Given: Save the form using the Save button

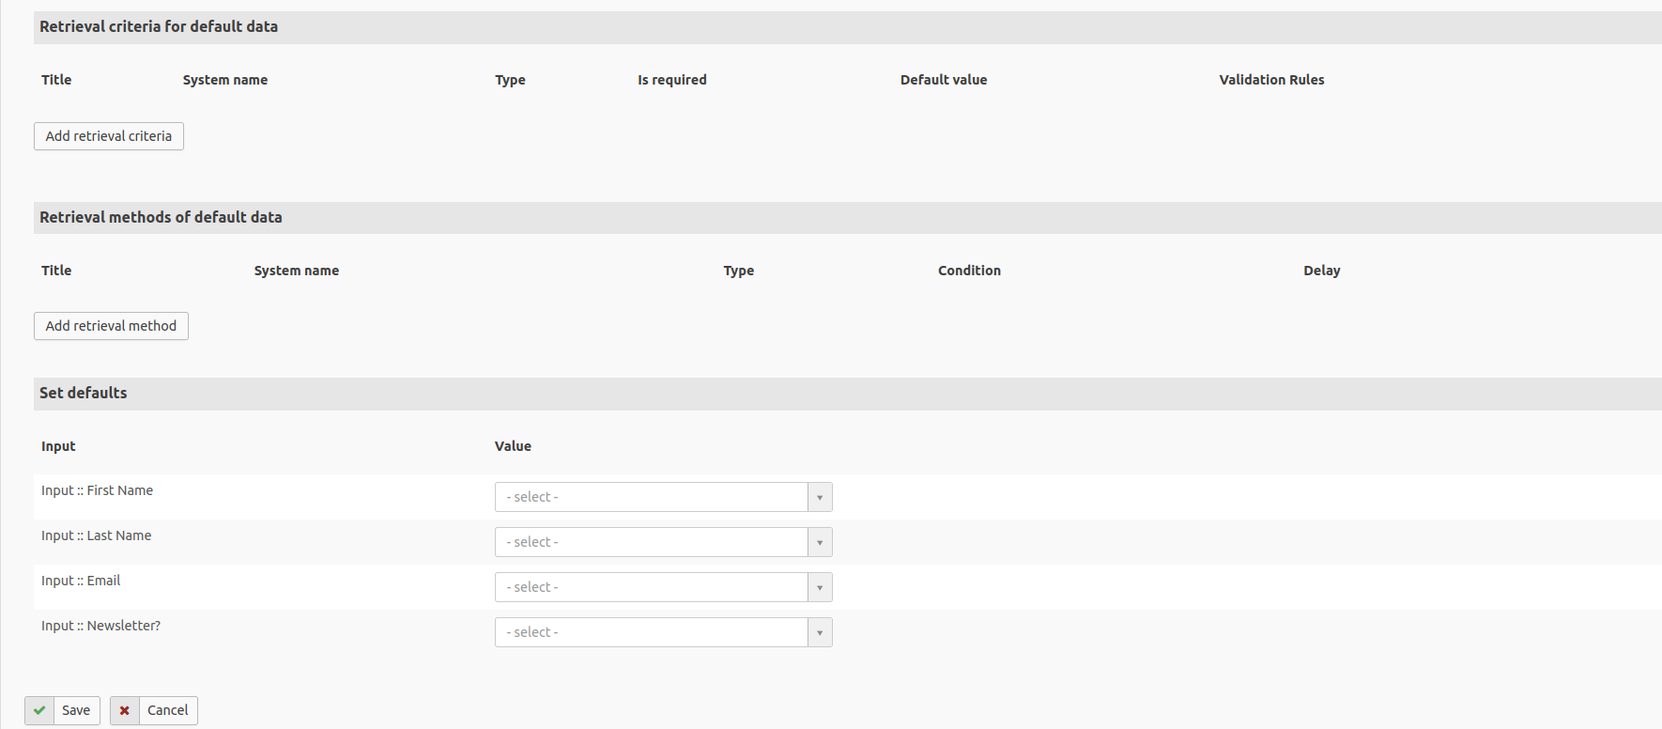Looking at the screenshot, I should coord(76,710).
